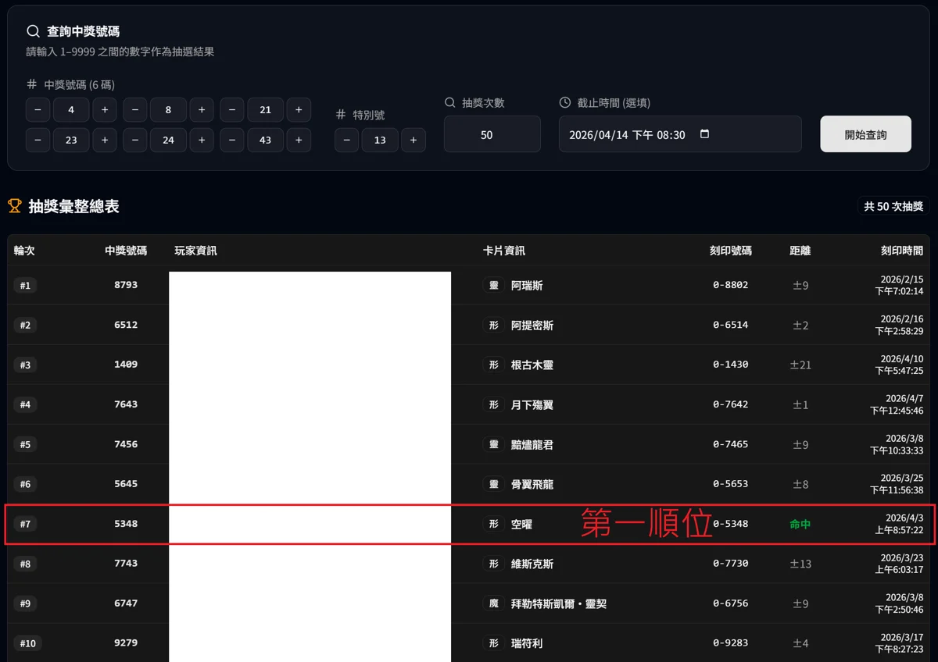The image size is (938, 662).
Task: Increase the winning number showing 21
Action: tap(299, 110)
